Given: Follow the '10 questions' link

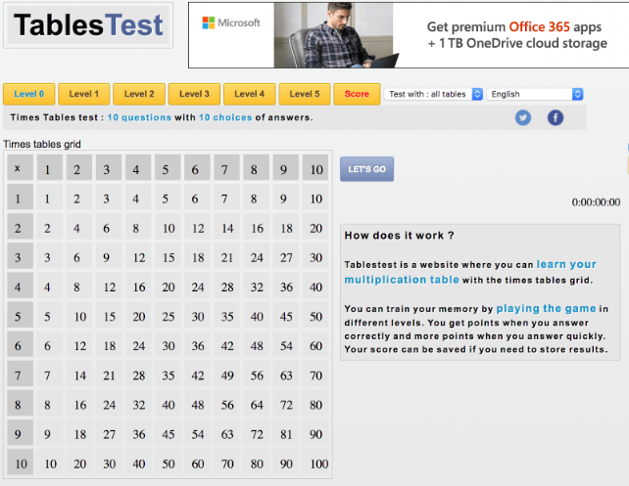Looking at the screenshot, I should 139,117.
